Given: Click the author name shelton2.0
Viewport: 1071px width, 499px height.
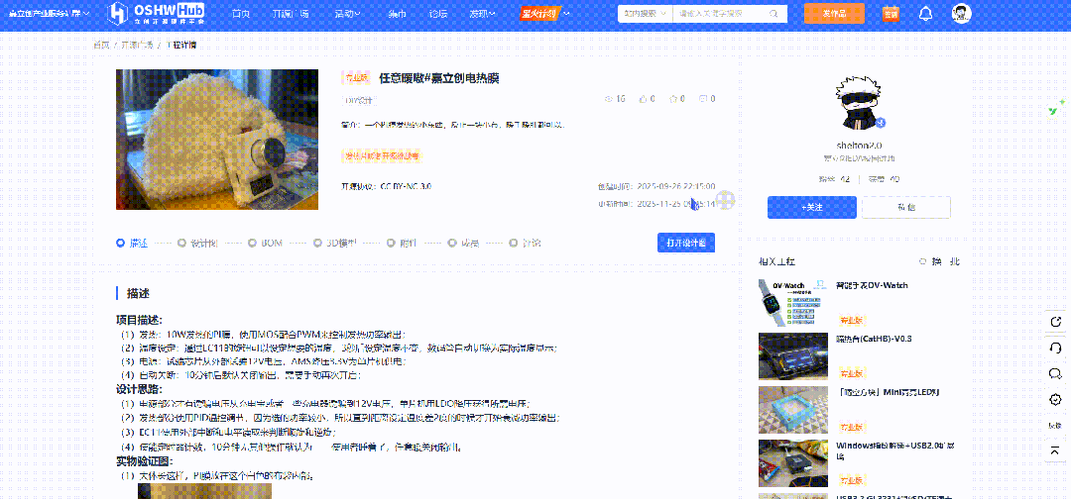Looking at the screenshot, I should (859, 146).
